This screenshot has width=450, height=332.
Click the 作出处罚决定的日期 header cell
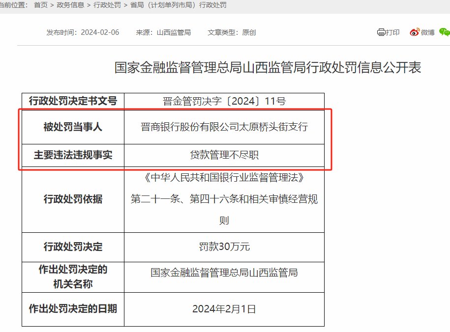73,309
